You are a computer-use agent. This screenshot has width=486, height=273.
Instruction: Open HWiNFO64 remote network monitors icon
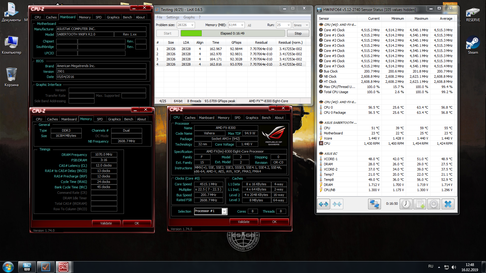375,204
